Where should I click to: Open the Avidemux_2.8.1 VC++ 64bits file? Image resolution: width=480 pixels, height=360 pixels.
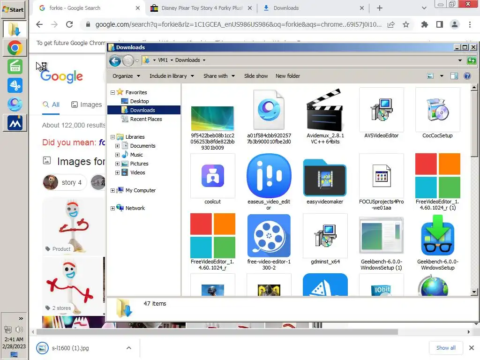(325, 116)
